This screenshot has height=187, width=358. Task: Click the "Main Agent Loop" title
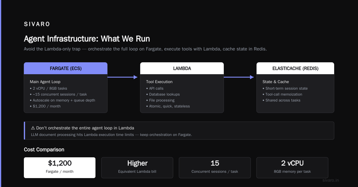[45, 82]
